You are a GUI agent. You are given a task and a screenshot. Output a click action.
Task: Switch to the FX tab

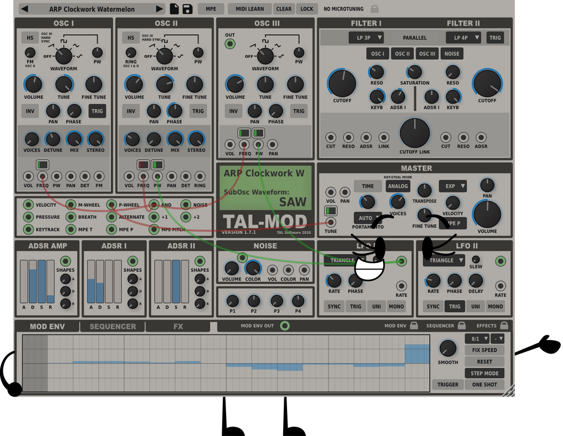[x=178, y=326]
